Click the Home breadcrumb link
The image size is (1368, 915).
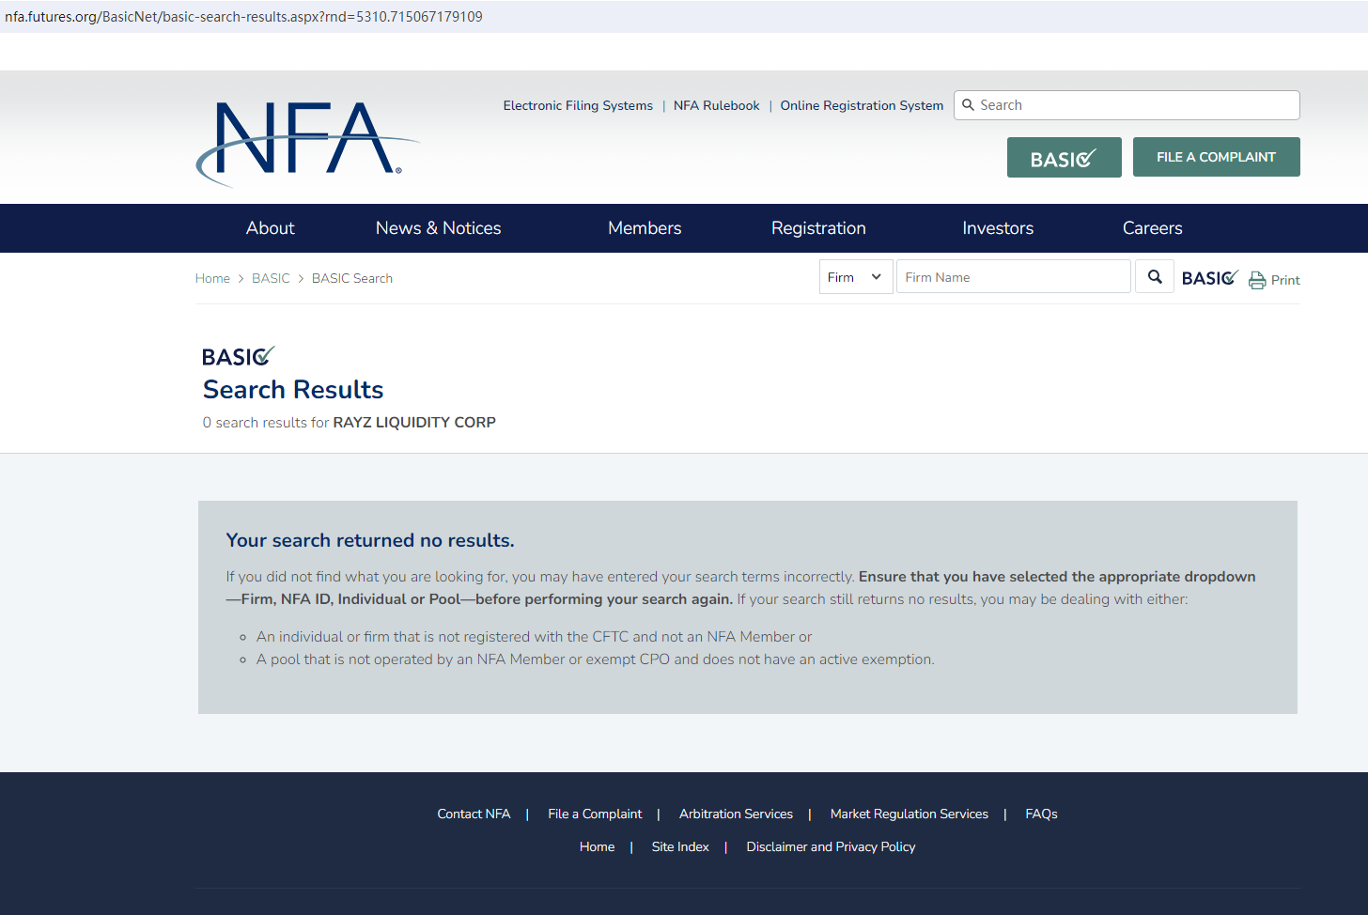212,278
